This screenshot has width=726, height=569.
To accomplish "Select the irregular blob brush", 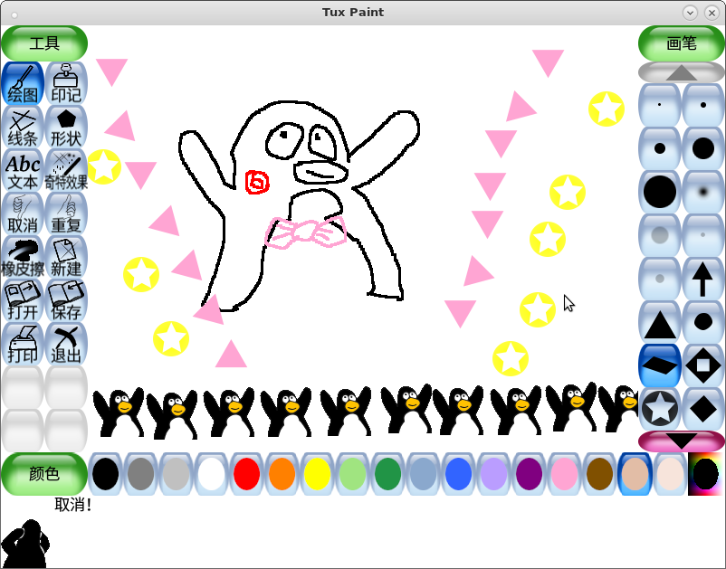I will tap(702, 322).
